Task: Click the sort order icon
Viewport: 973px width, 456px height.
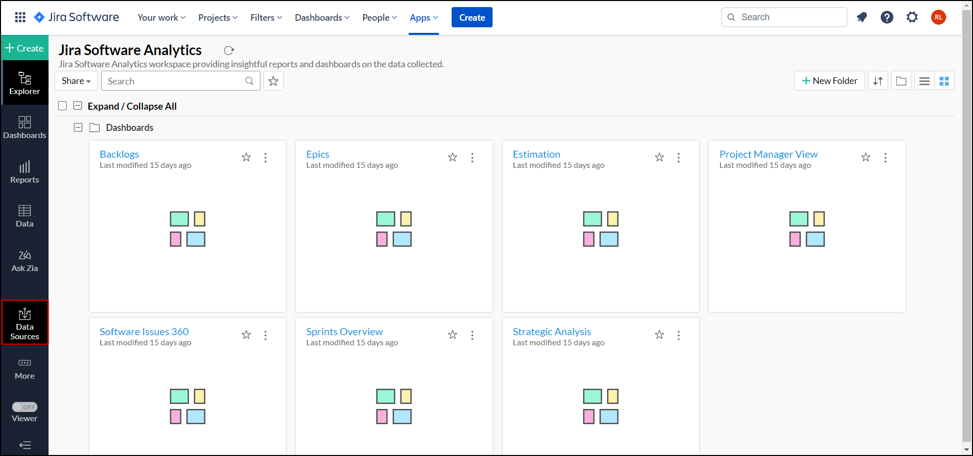Action: point(878,81)
